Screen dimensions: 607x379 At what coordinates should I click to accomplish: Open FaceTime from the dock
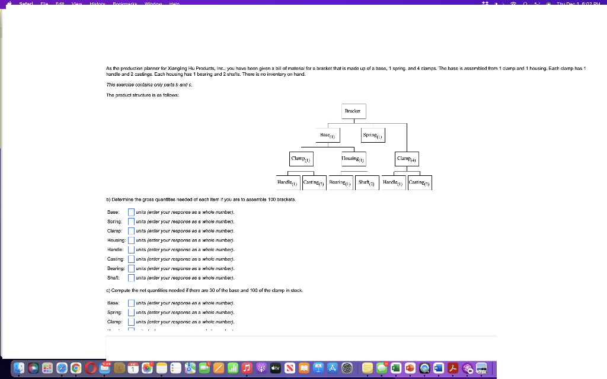(205, 368)
